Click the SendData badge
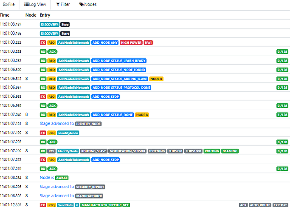 65,205
